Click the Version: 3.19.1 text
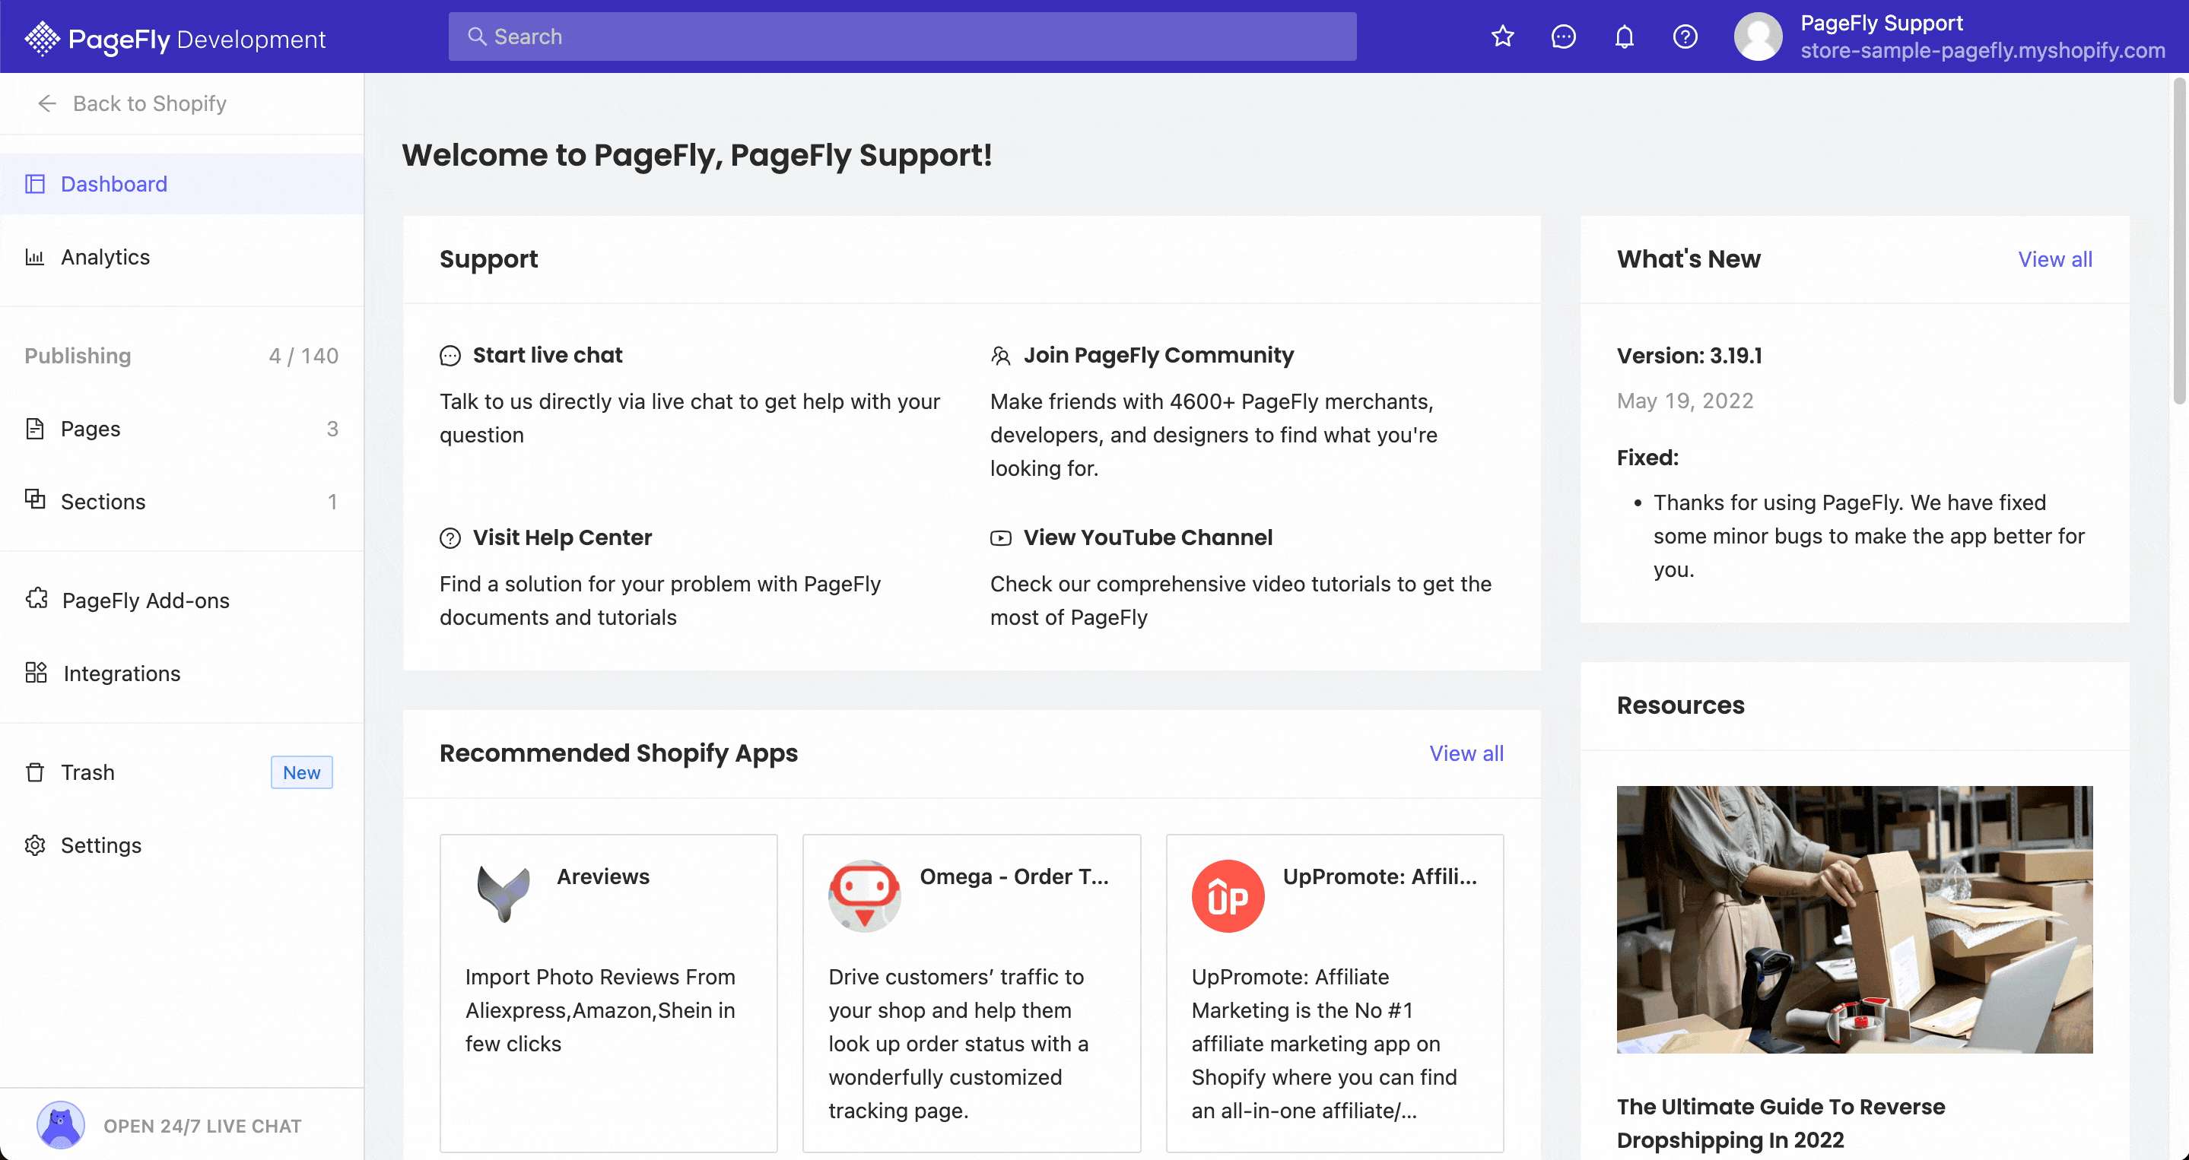This screenshot has height=1160, width=2189. (x=1689, y=355)
